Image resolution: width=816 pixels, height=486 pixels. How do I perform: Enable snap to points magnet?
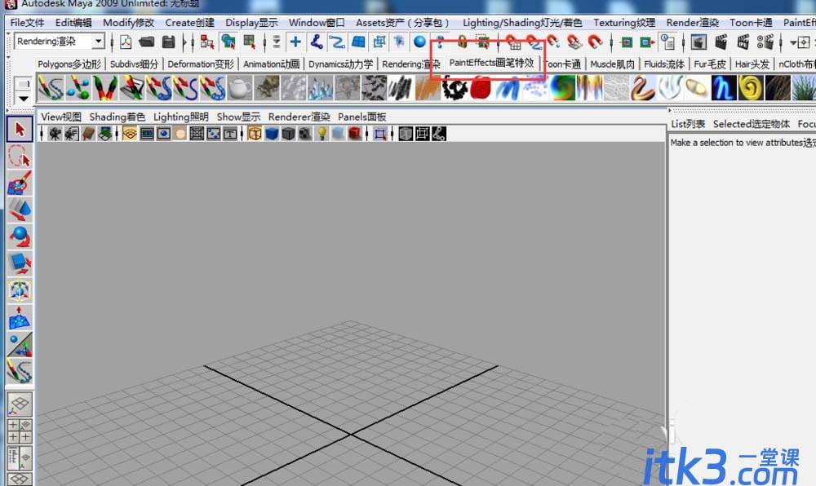pyautogui.click(x=553, y=42)
